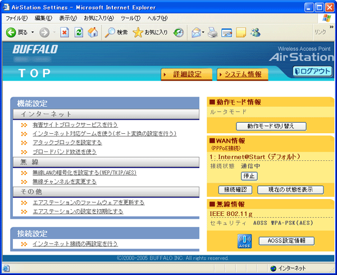Refresh the page with the green arrows icon
This screenshot has width=337, height=275.
click(79, 33)
